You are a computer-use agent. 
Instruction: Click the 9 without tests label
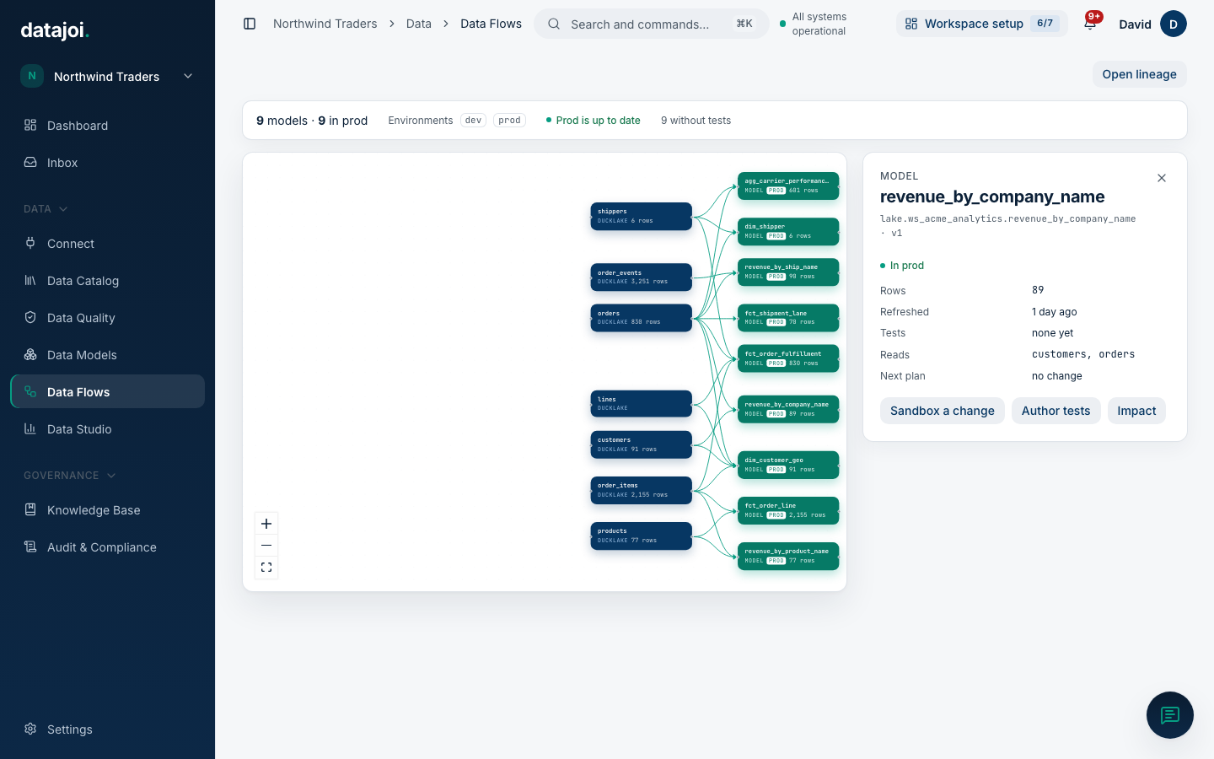[x=696, y=121]
